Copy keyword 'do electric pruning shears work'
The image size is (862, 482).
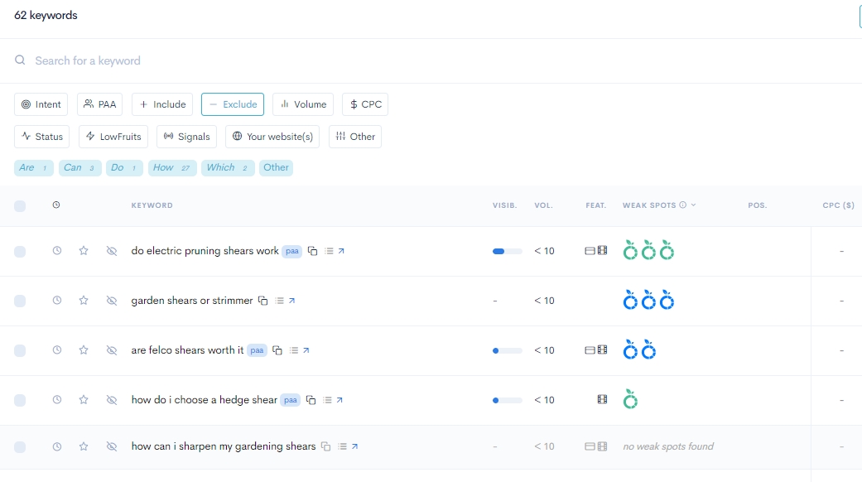[x=312, y=251]
